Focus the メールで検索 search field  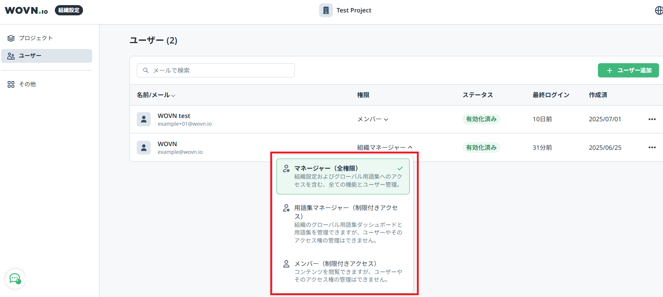pos(216,70)
